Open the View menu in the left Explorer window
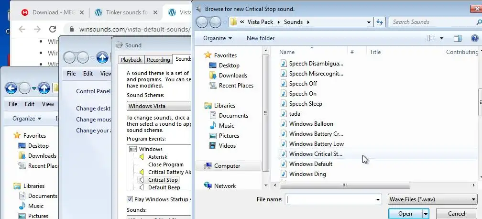 pyautogui.click(x=48, y=104)
